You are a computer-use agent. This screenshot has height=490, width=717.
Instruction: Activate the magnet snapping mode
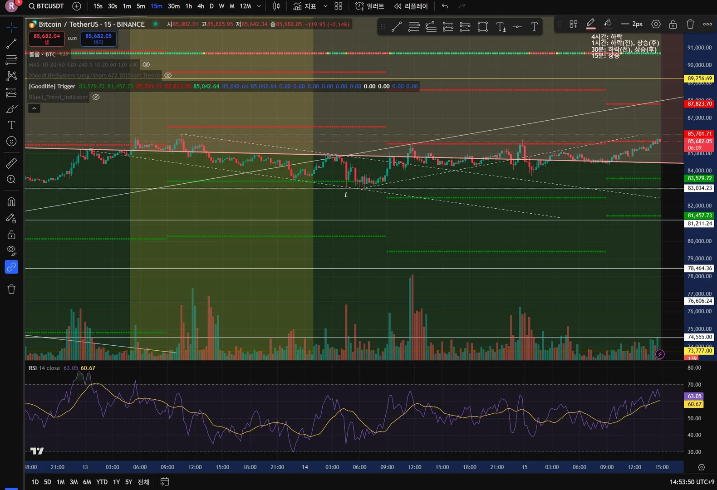click(11, 201)
